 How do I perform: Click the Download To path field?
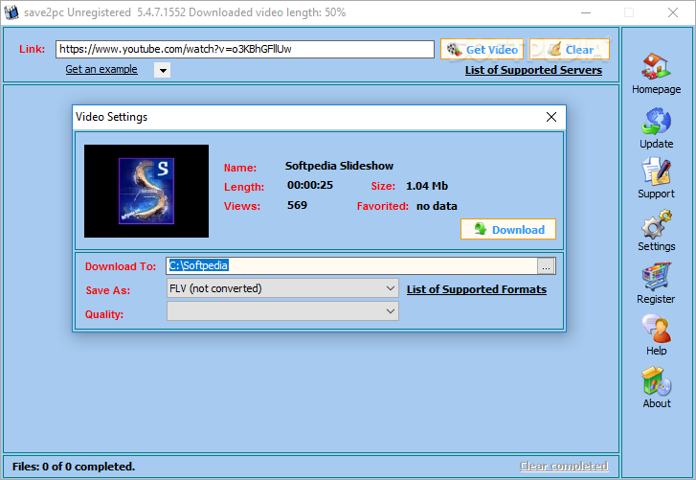tap(352, 265)
